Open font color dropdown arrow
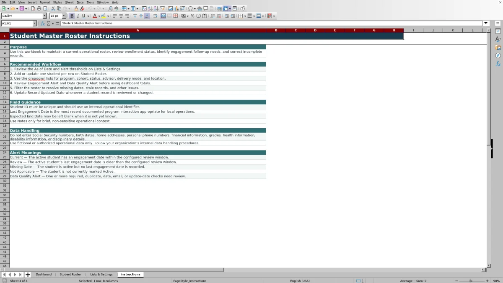Image resolution: width=503 pixels, height=283 pixels. [99, 16]
